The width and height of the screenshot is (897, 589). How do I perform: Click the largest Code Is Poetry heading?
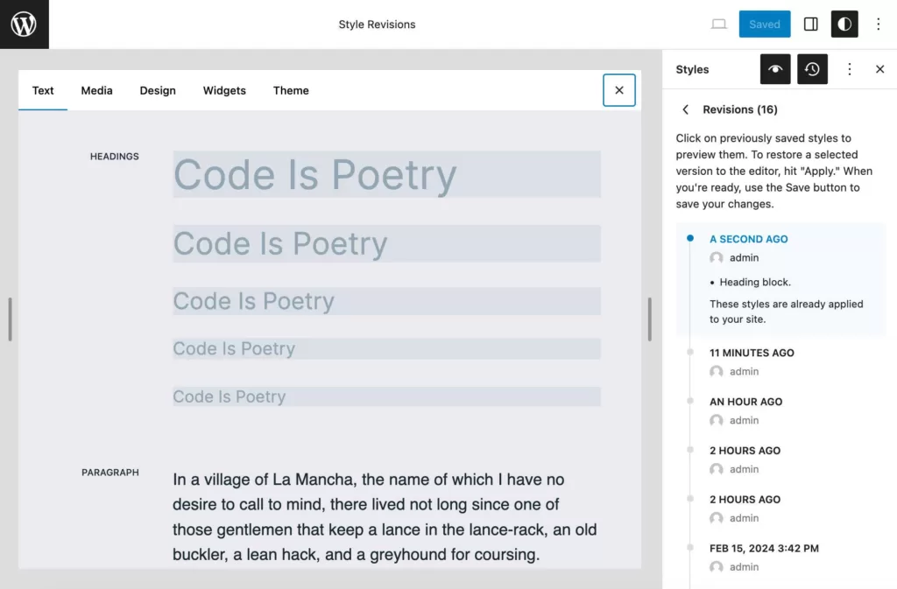coord(315,174)
